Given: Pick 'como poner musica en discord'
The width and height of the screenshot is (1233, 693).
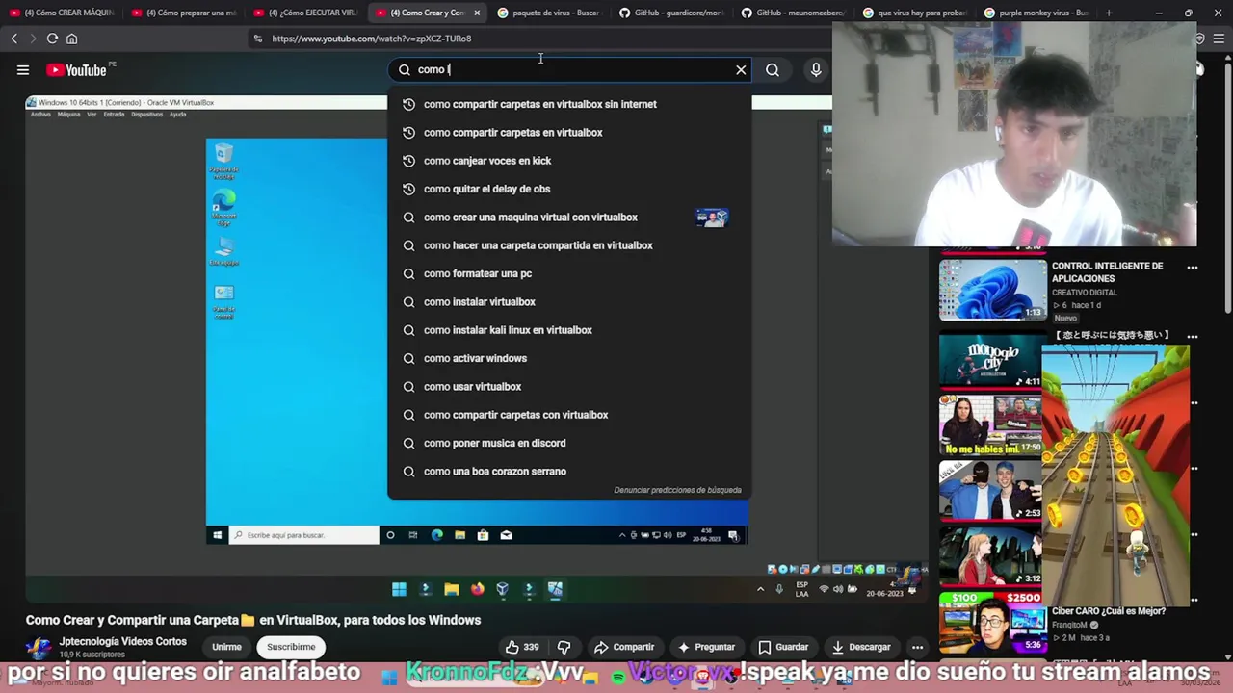Looking at the screenshot, I should point(569,443).
